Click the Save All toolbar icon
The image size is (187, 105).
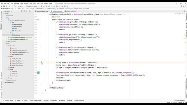coord(4,6)
